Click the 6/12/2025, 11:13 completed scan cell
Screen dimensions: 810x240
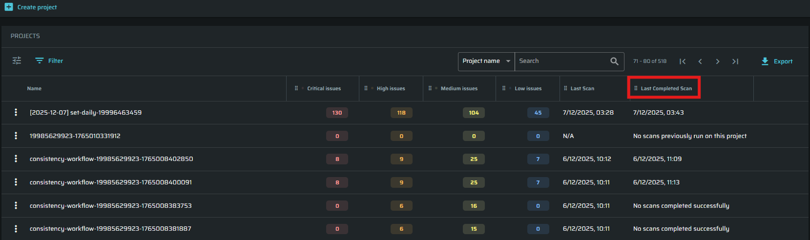click(656, 182)
